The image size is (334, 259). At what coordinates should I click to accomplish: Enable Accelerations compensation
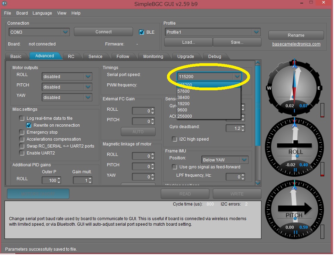click(x=22, y=139)
